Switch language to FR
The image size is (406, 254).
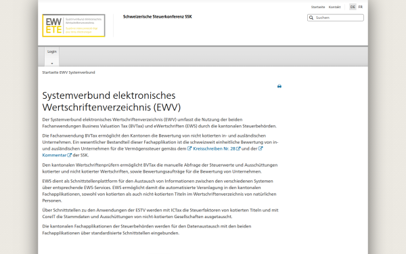pos(361,7)
